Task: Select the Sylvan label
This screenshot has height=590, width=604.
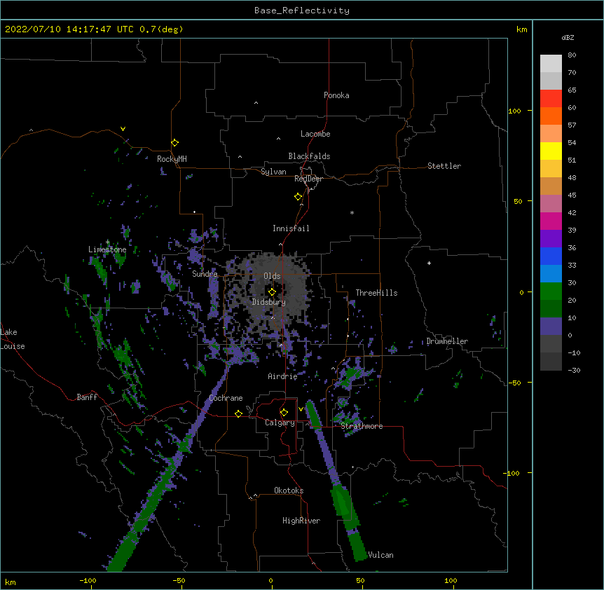Action: point(273,172)
